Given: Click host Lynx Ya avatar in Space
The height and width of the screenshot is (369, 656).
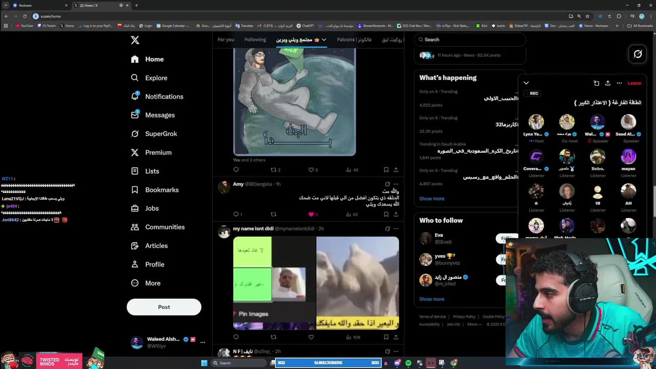Looking at the screenshot, I should (536, 122).
